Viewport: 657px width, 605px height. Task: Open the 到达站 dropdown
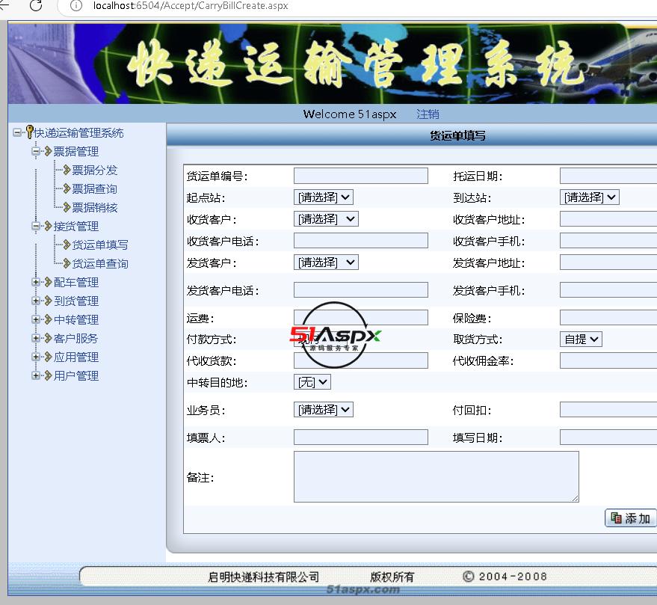coord(590,197)
